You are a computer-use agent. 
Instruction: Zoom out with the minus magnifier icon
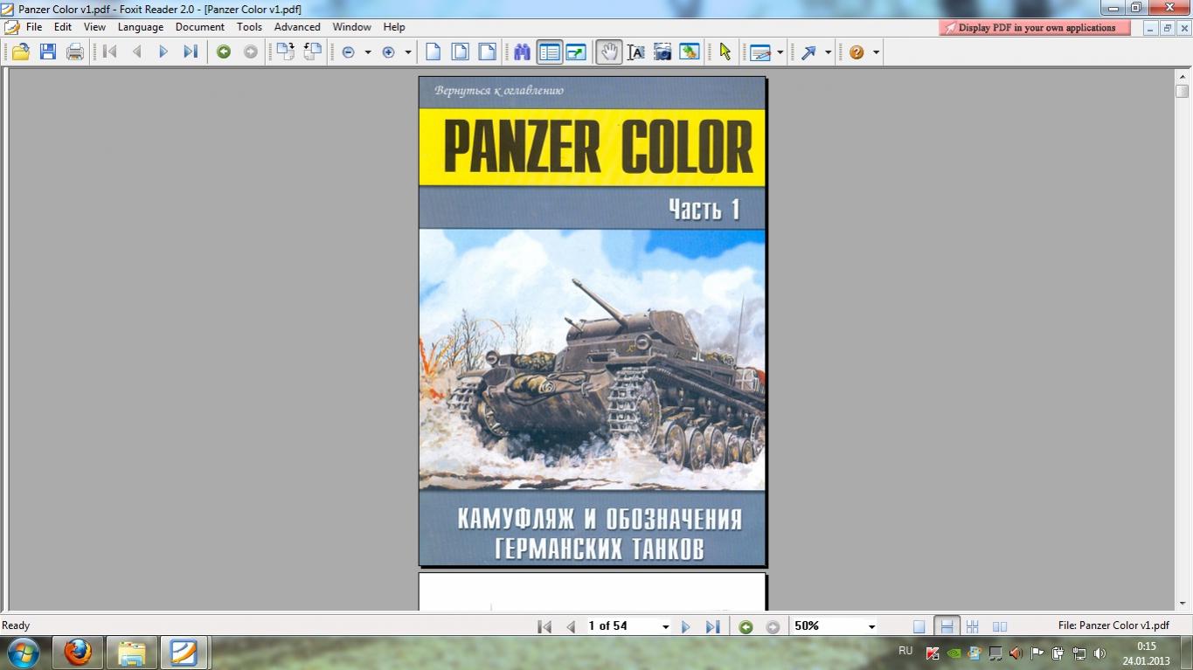tap(348, 52)
